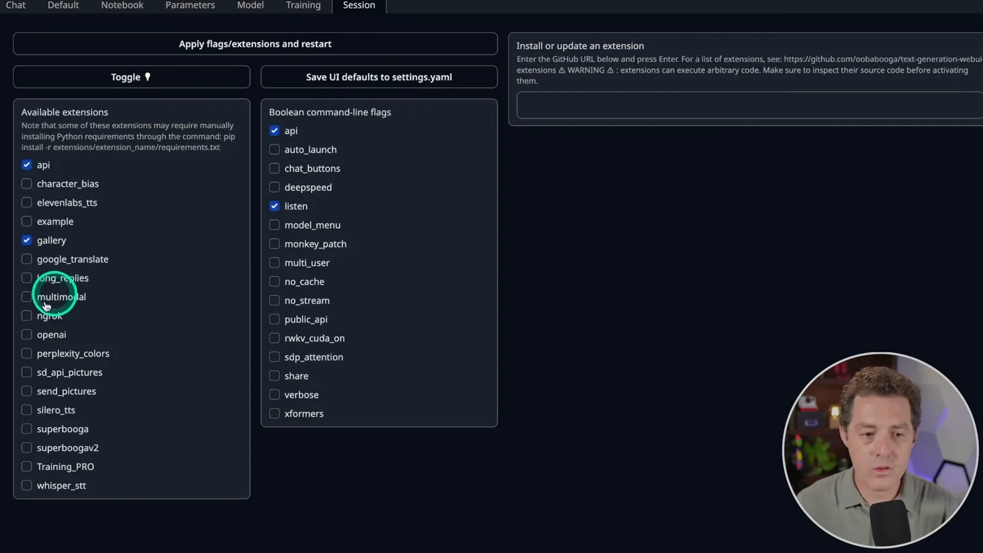This screenshot has height=553, width=983.
Task: Disable the gallery extension
Action: pyautogui.click(x=26, y=240)
